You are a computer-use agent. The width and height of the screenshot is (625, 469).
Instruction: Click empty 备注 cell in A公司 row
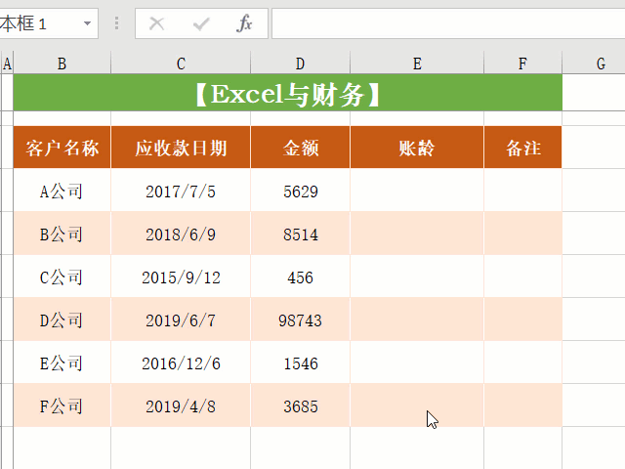point(523,190)
